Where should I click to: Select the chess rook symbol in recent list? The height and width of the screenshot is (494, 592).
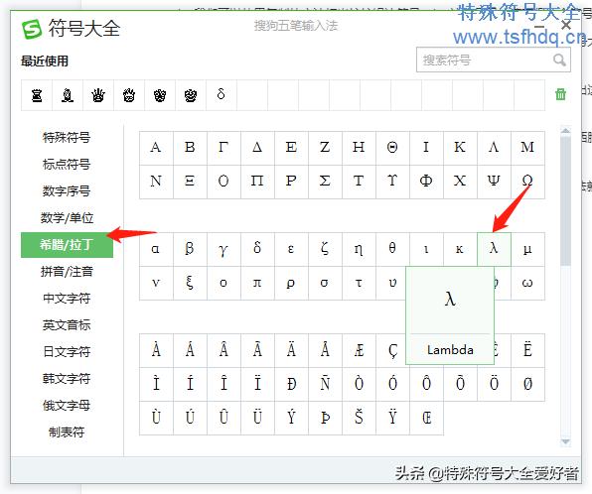click(37, 95)
